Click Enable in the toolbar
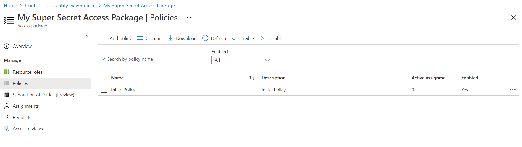Screen dimensions: 522x147 coord(243,38)
